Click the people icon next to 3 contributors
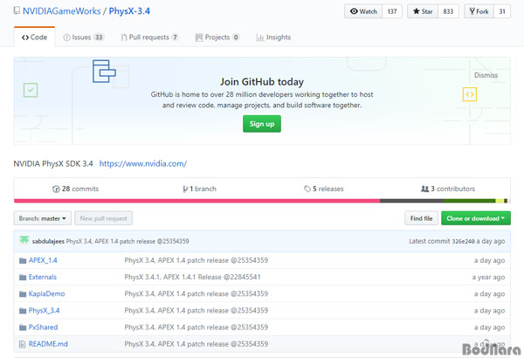Image resolution: width=524 pixels, height=358 pixels. 424,189
